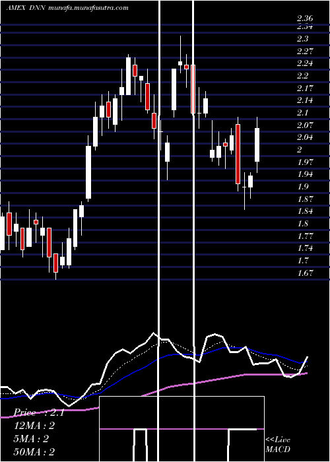Click the Price : 2.1 readout
The image size is (330, 462).
[39, 412]
